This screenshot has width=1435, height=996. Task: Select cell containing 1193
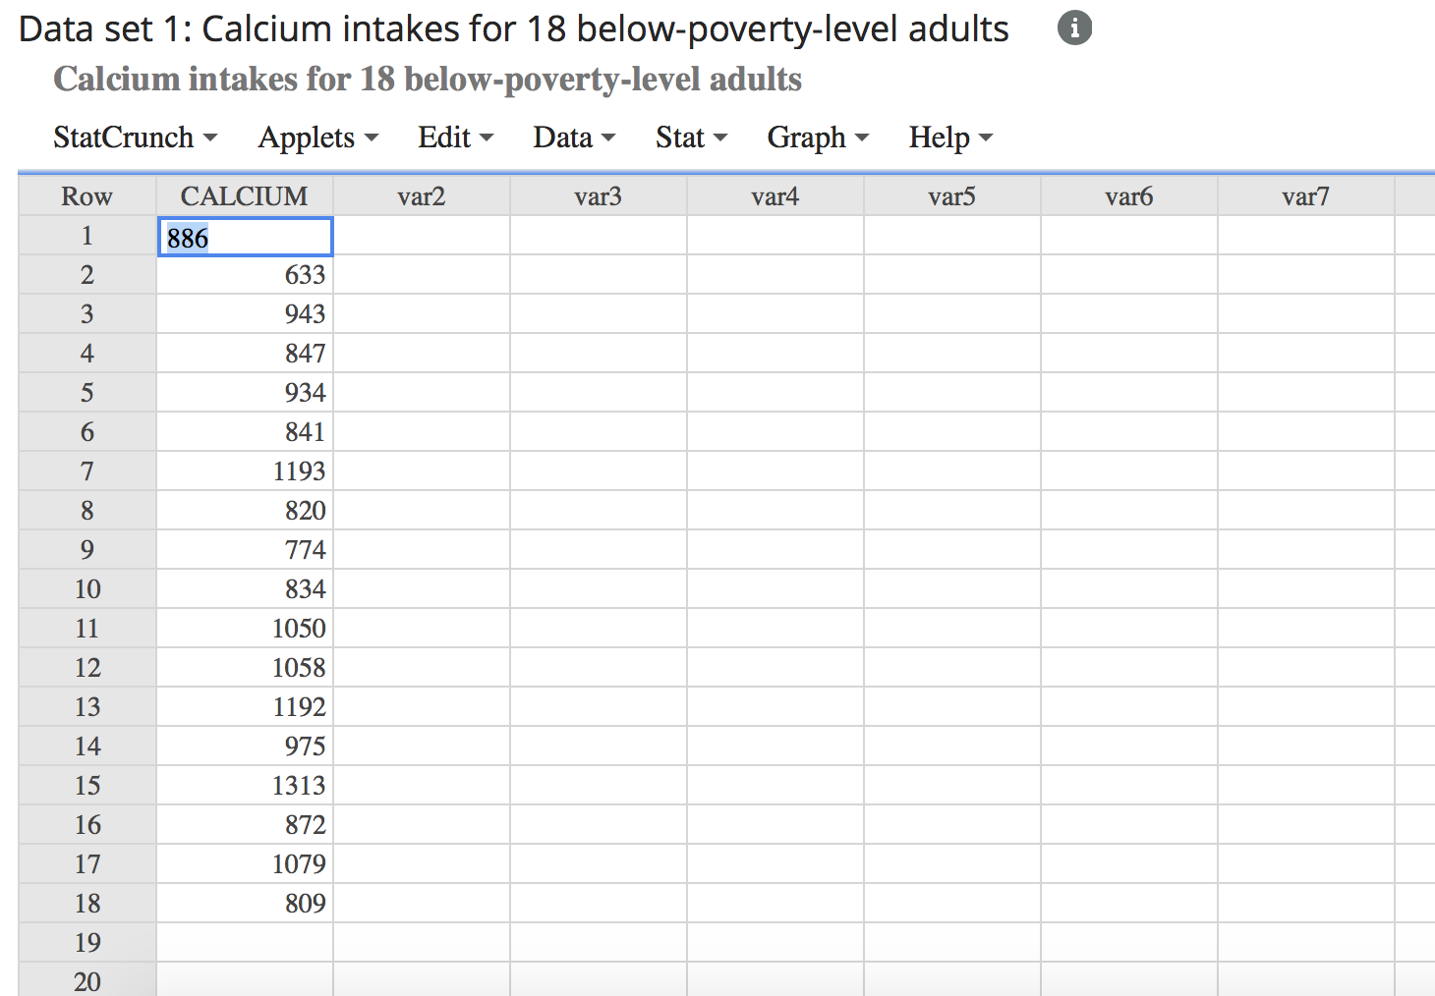(x=245, y=471)
